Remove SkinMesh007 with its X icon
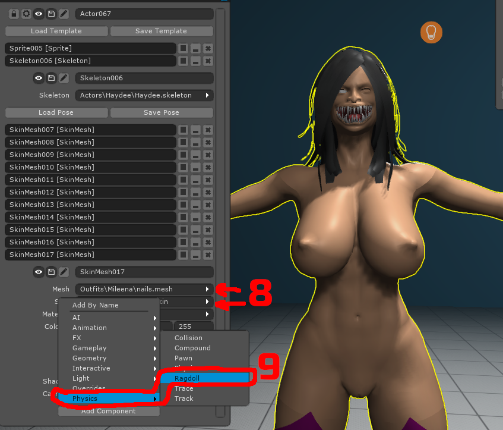This screenshot has width=503, height=430. pyautogui.click(x=208, y=130)
